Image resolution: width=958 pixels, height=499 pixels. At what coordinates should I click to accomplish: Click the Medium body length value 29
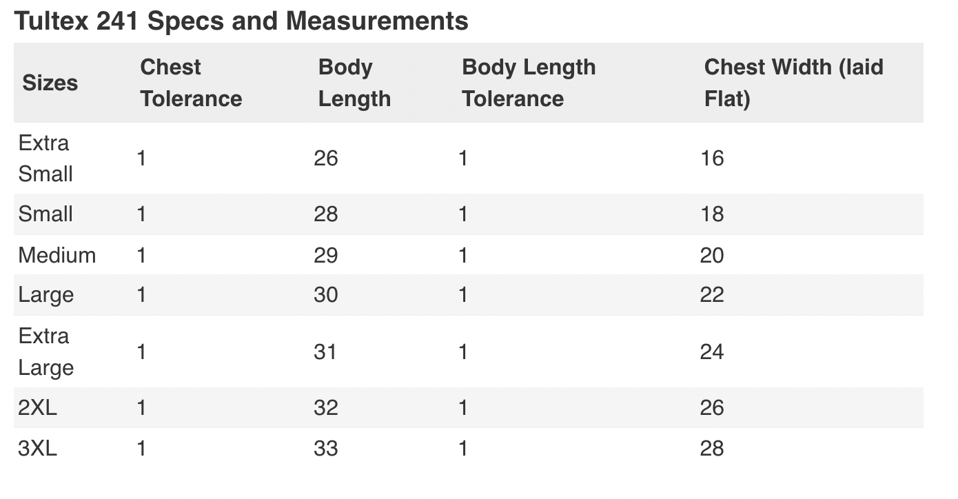pos(326,255)
